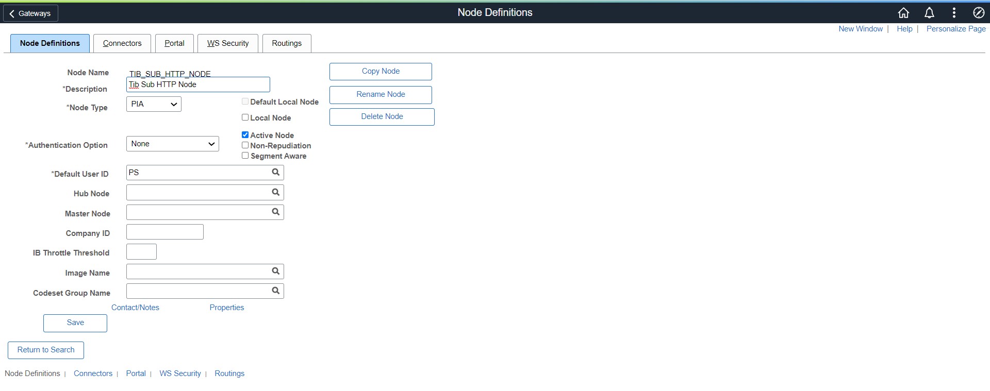Open the Notifications bell

tap(929, 13)
